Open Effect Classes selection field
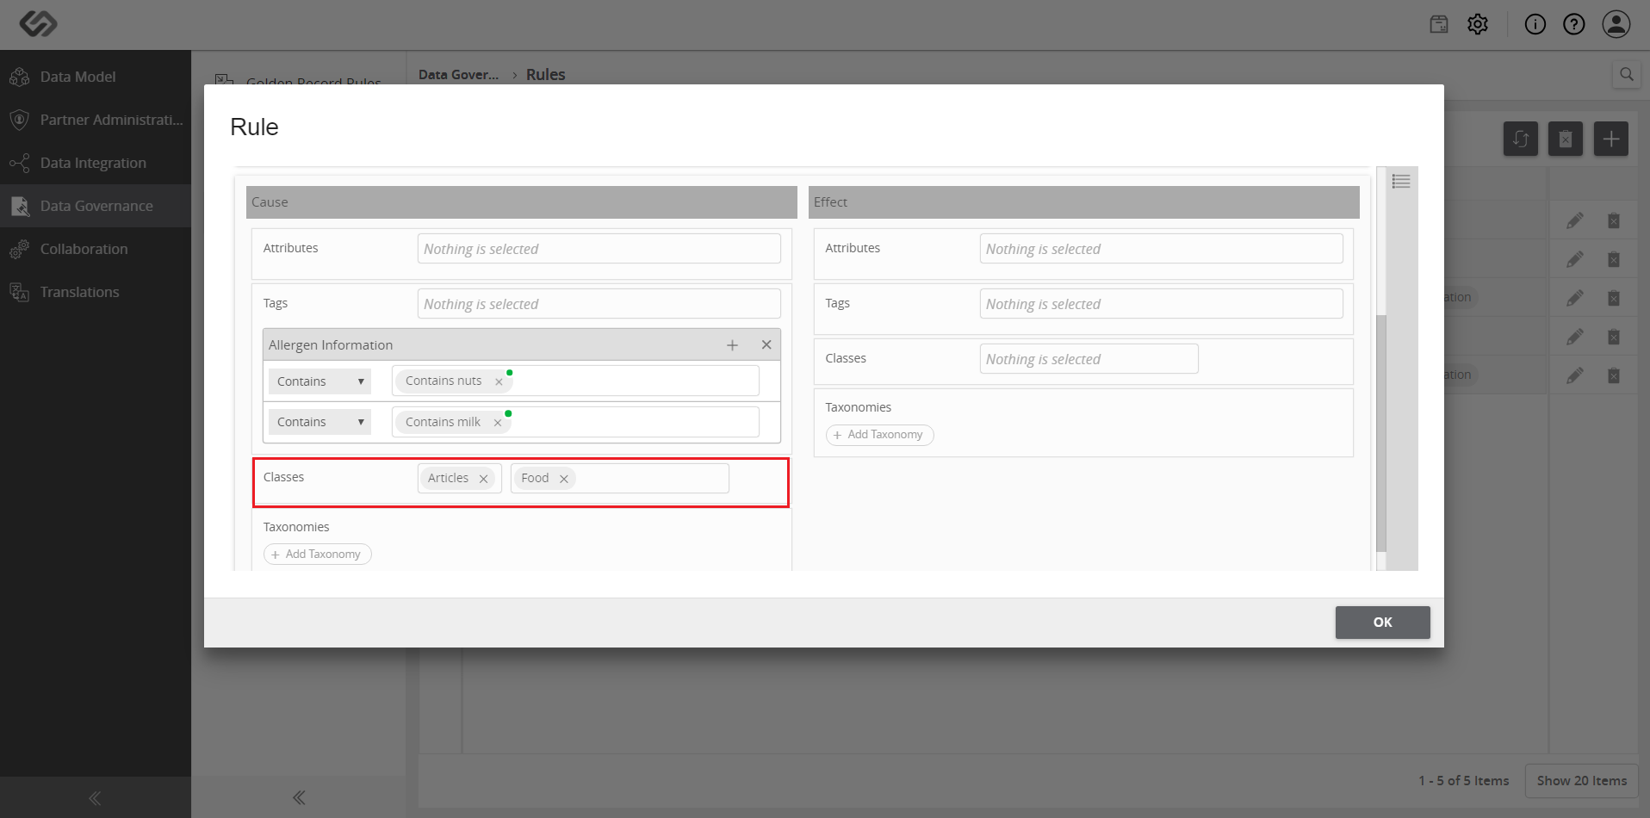The width and height of the screenshot is (1650, 818). tap(1089, 359)
